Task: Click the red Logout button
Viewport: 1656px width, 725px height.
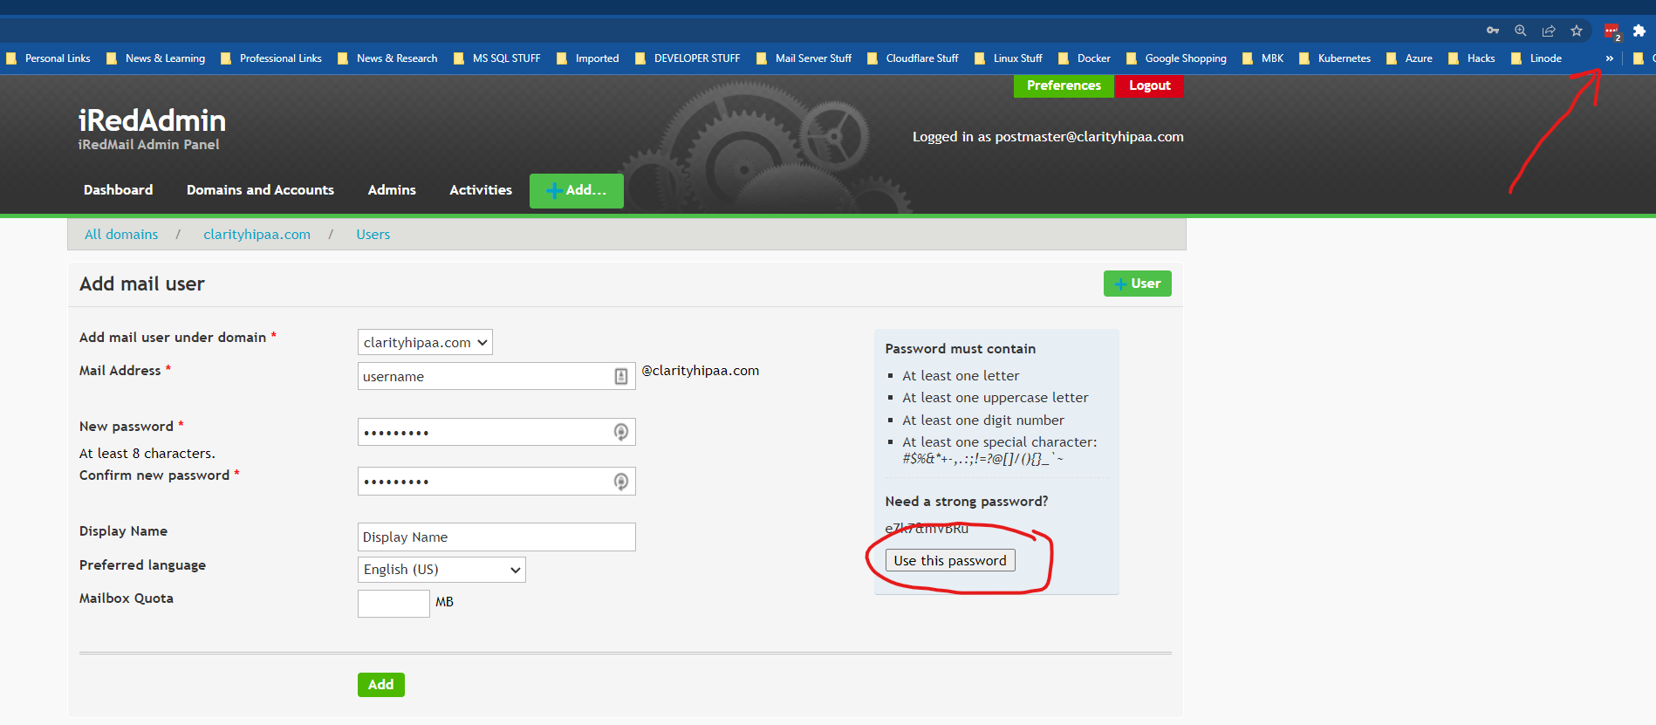Action: [1150, 85]
